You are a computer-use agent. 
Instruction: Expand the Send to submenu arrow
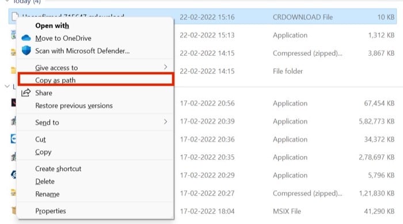(x=166, y=122)
